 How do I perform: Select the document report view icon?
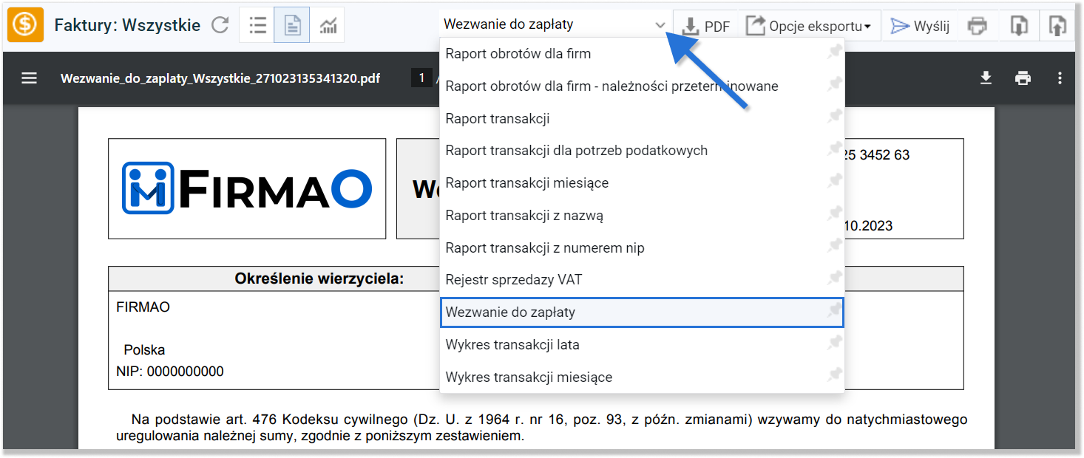click(292, 24)
